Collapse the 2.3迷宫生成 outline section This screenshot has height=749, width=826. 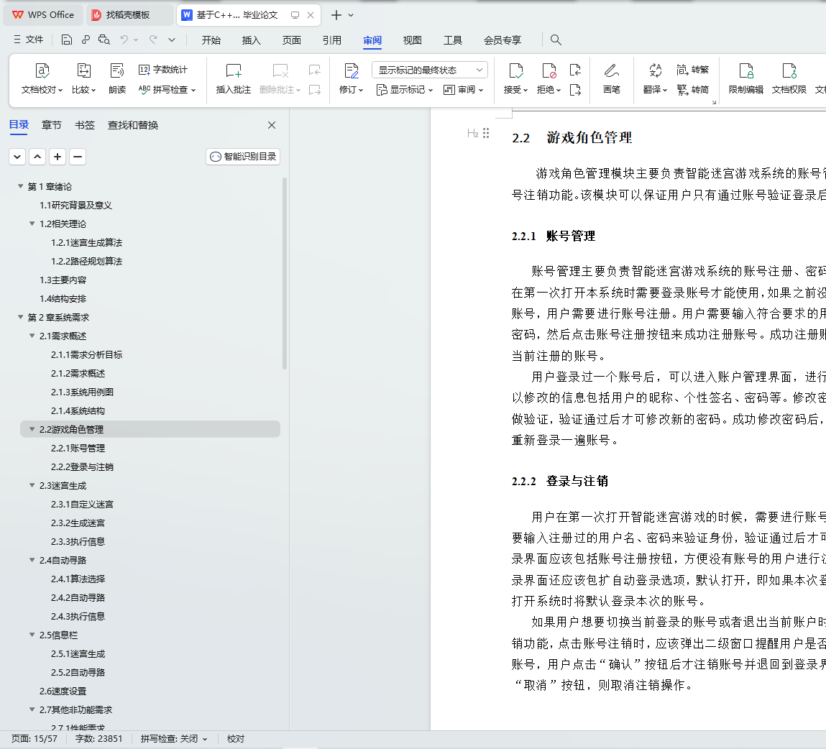coord(32,486)
